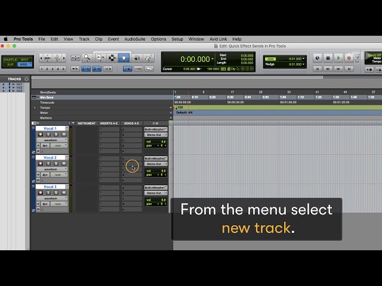The image size is (382, 286).
Task: Expand the Tempo ruler
Action: tap(35, 107)
